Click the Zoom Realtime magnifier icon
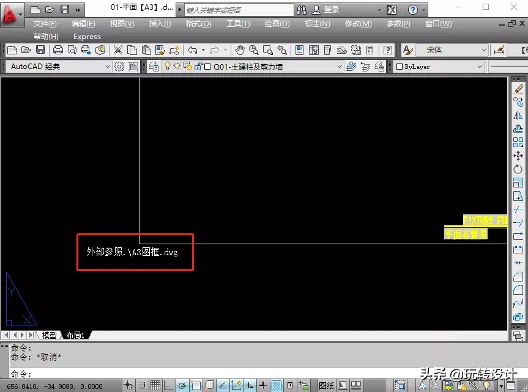Viewport: 528px width, 392px height. point(253,50)
